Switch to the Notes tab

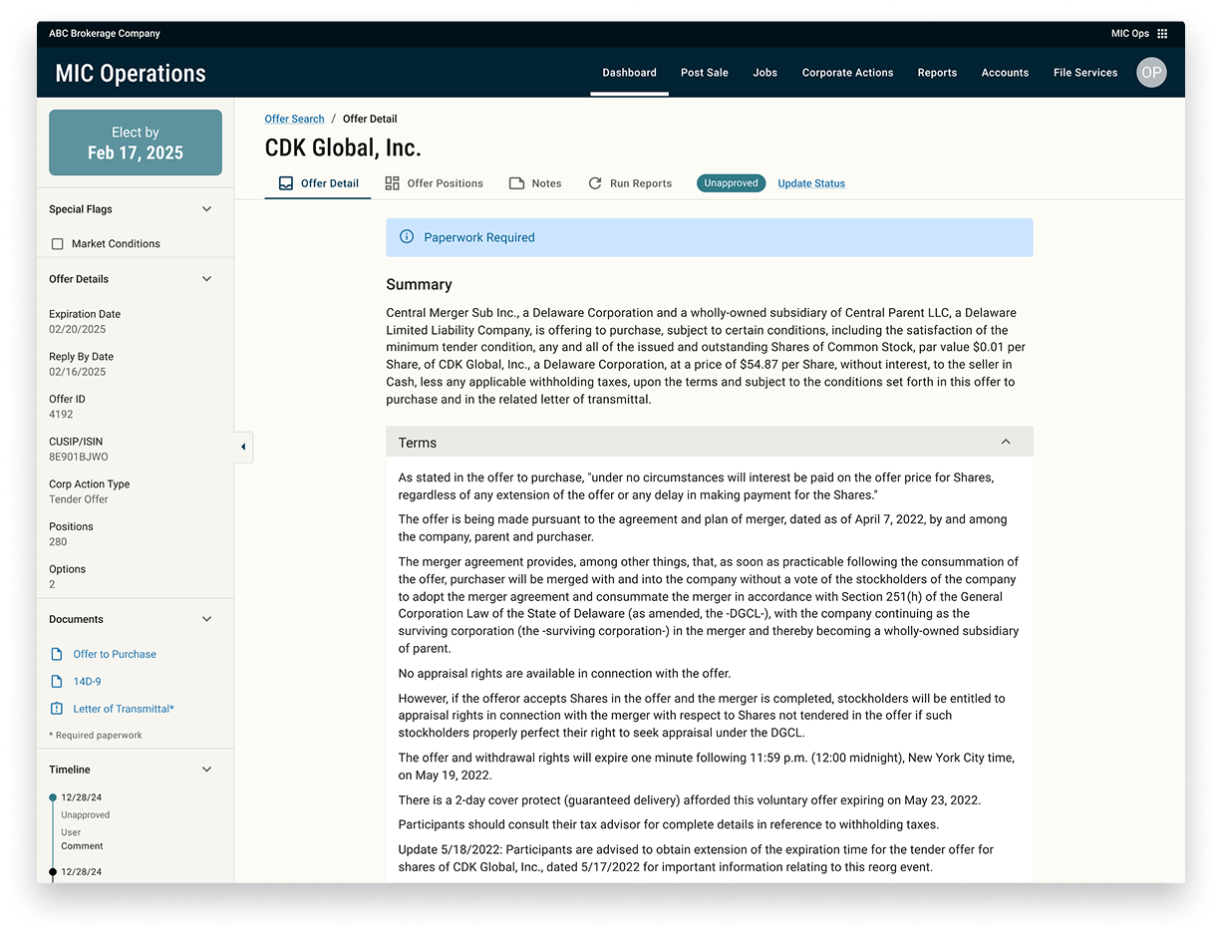click(535, 183)
